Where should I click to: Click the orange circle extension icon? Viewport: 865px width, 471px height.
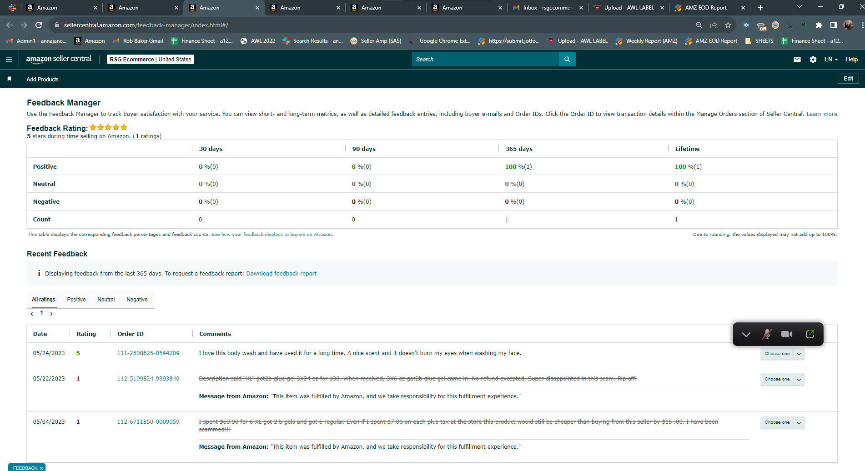point(775,25)
